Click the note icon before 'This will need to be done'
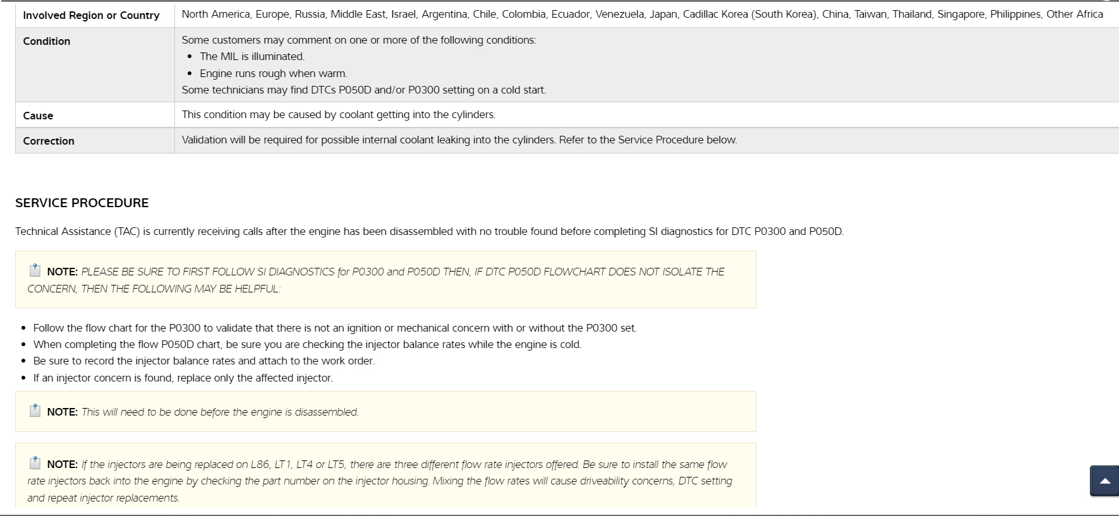Viewport: 1119px width, 516px height. click(35, 411)
